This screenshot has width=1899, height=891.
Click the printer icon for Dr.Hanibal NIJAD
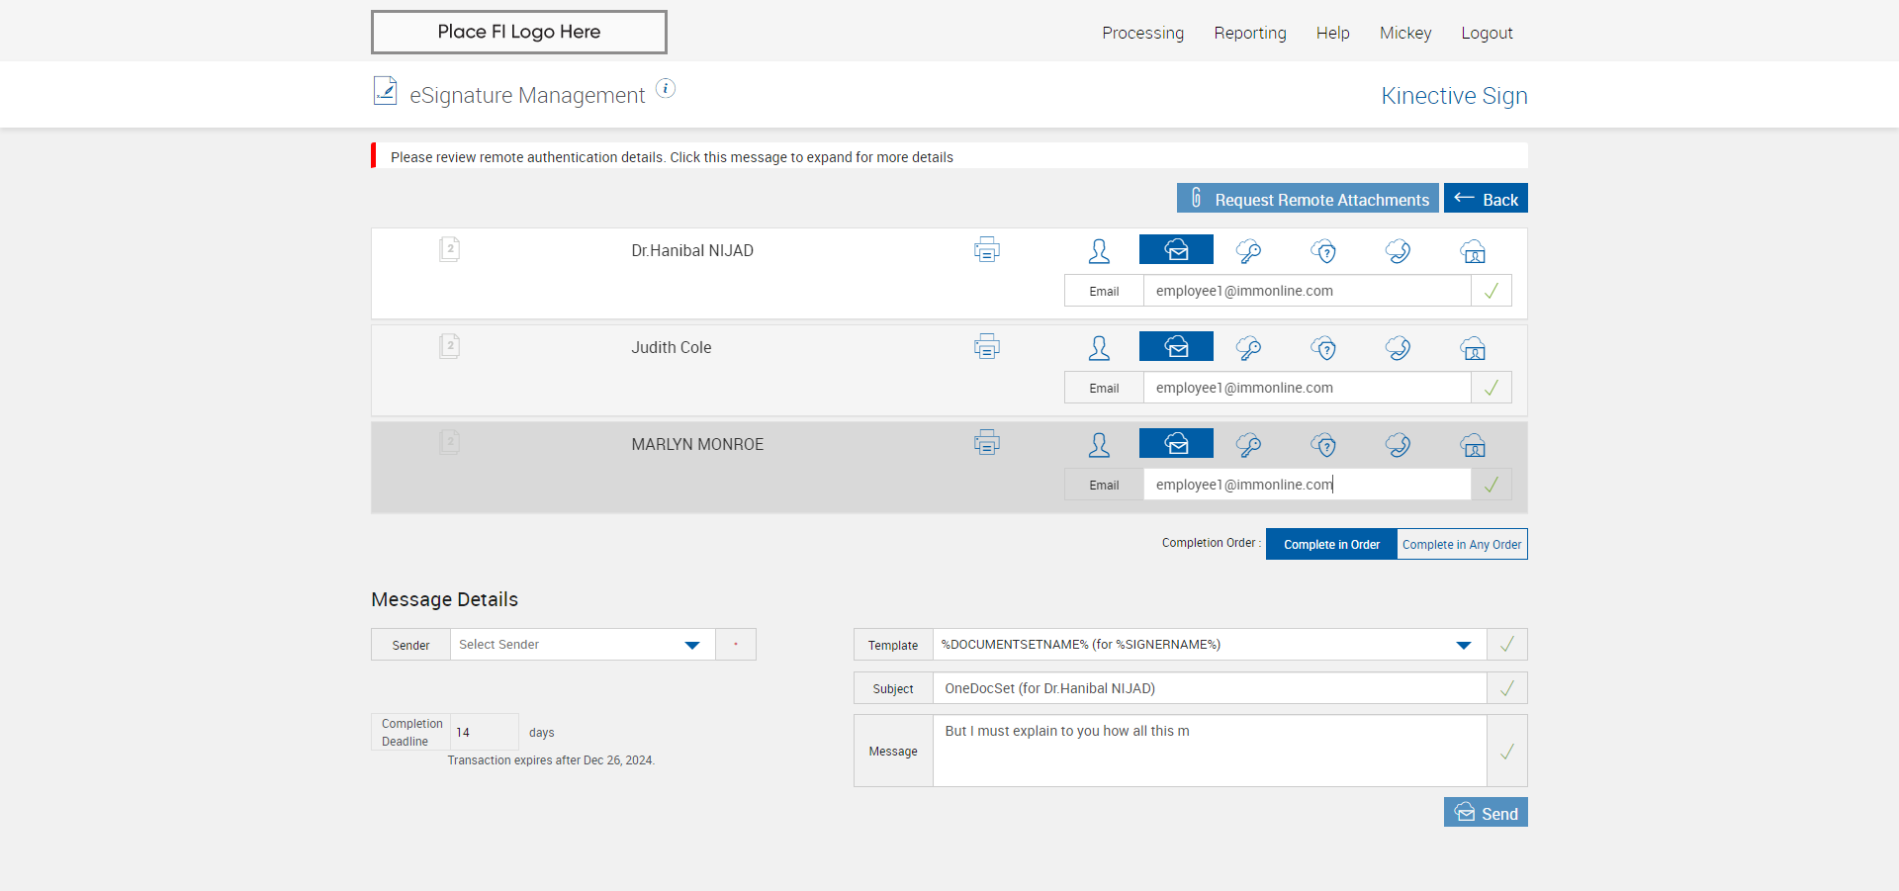click(x=986, y=250)
